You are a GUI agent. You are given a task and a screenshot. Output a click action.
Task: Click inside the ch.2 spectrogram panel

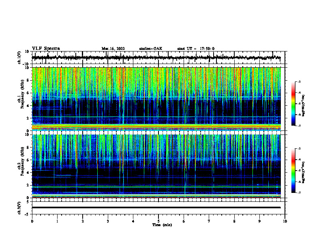click(156, 166)
